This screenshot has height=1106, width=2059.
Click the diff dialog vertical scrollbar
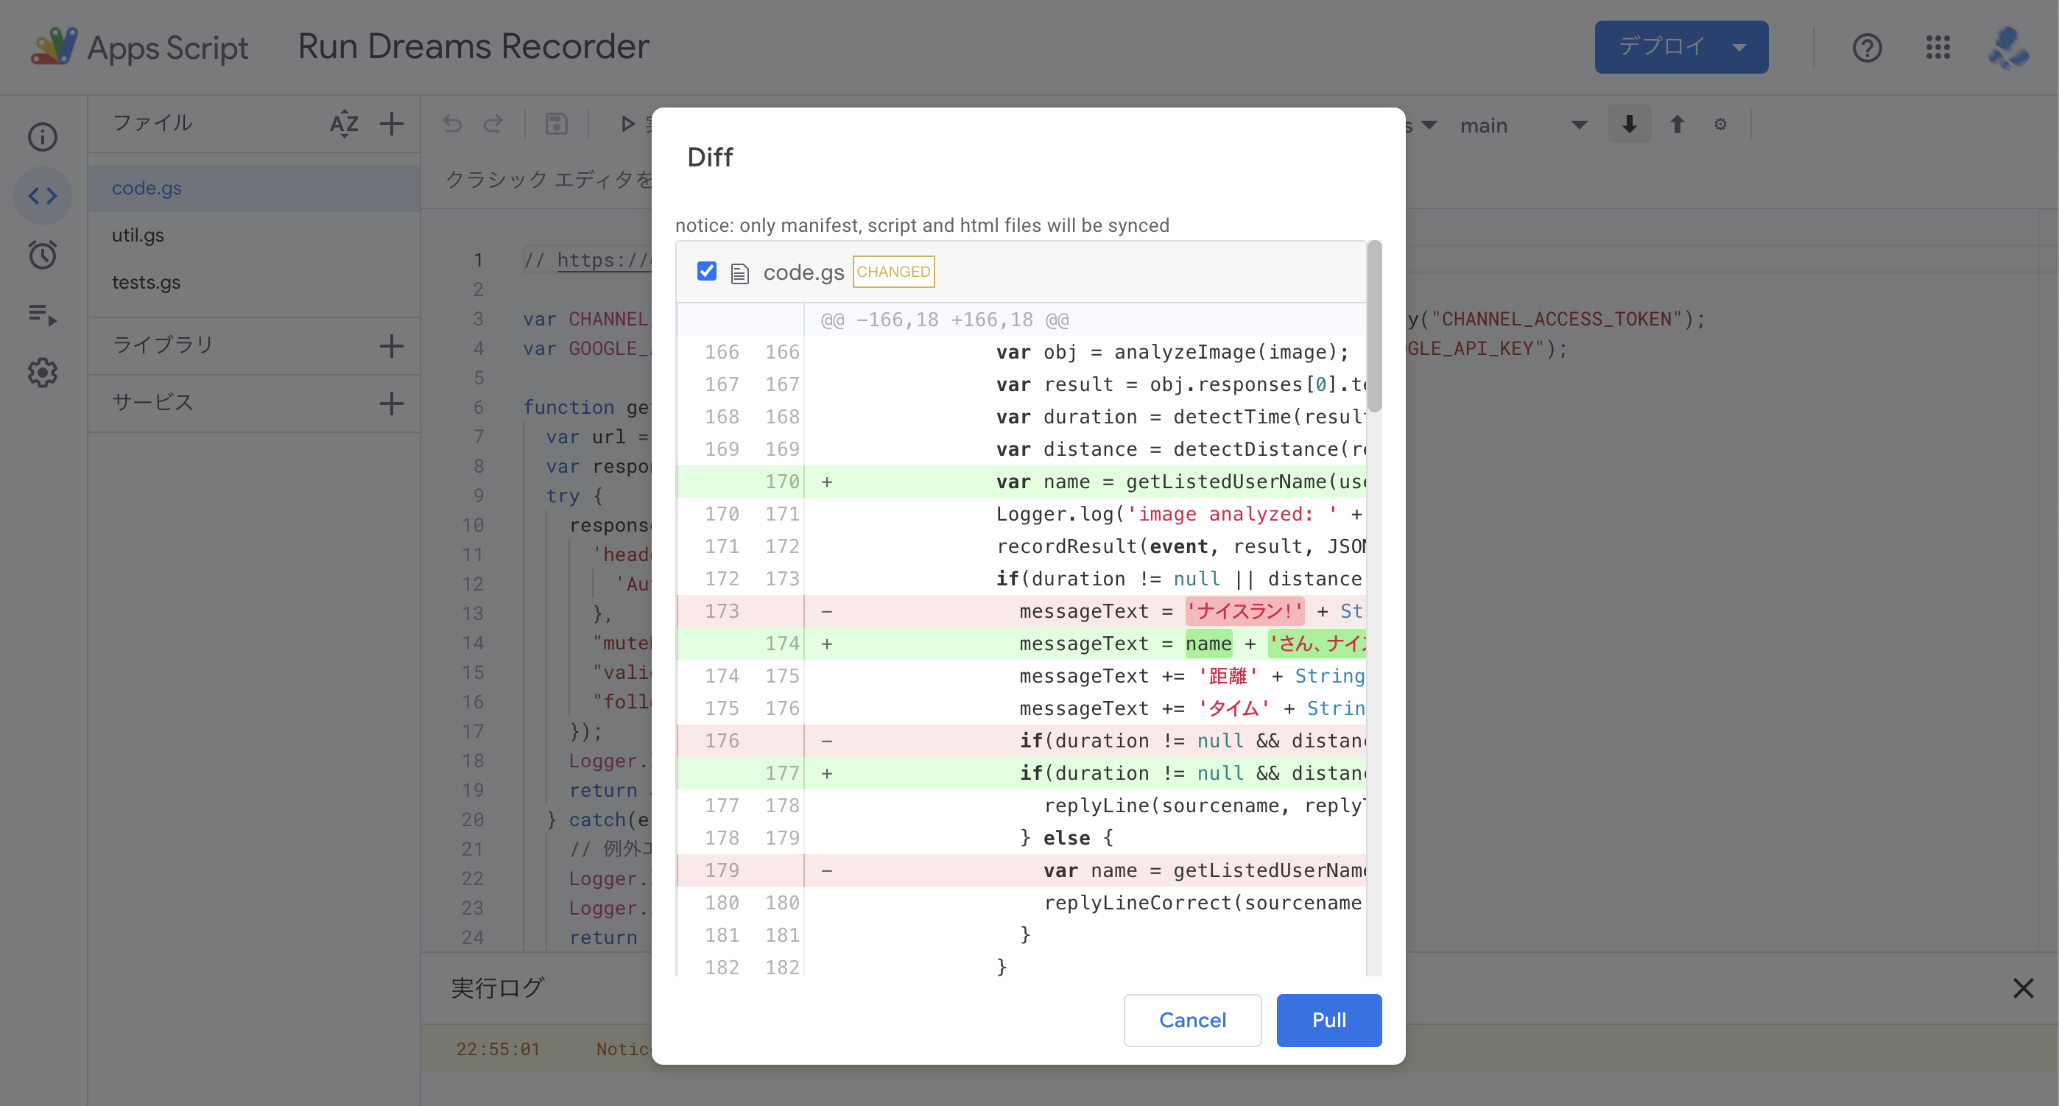1374,328
